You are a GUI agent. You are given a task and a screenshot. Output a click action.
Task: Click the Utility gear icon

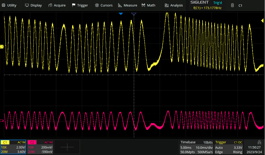3,5
